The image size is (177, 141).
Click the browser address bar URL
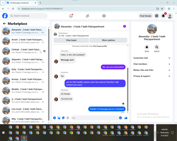[42, 9]
